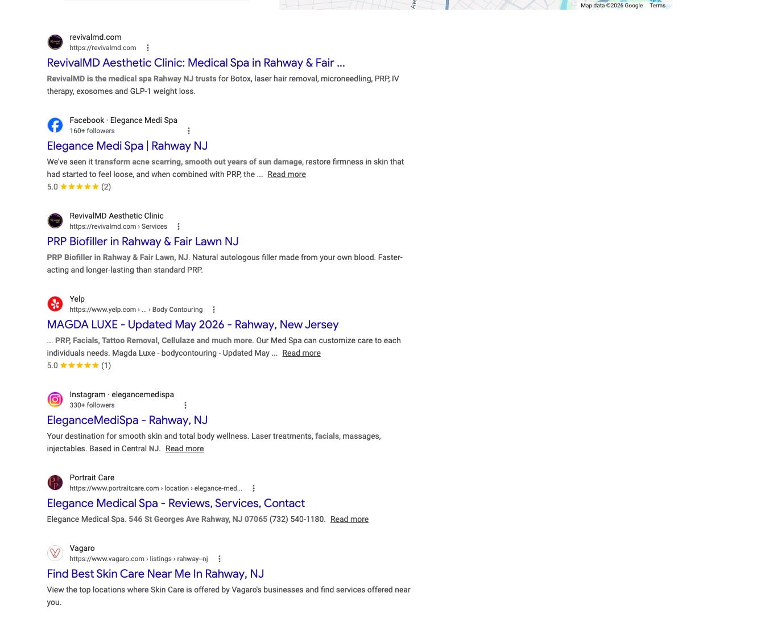This screenshot has width=765, height=626.
Task: Open EleganceMediSpa - Rahway, NJ Instagram result
Action: (x=127, y=420)
